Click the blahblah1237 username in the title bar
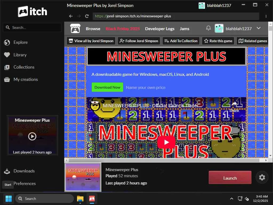The image size is (273, 205). 219,6
